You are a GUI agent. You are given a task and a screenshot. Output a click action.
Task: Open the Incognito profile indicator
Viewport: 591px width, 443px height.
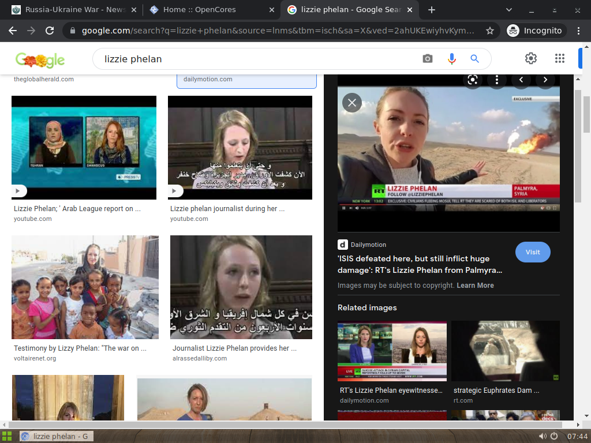(535, 31)
